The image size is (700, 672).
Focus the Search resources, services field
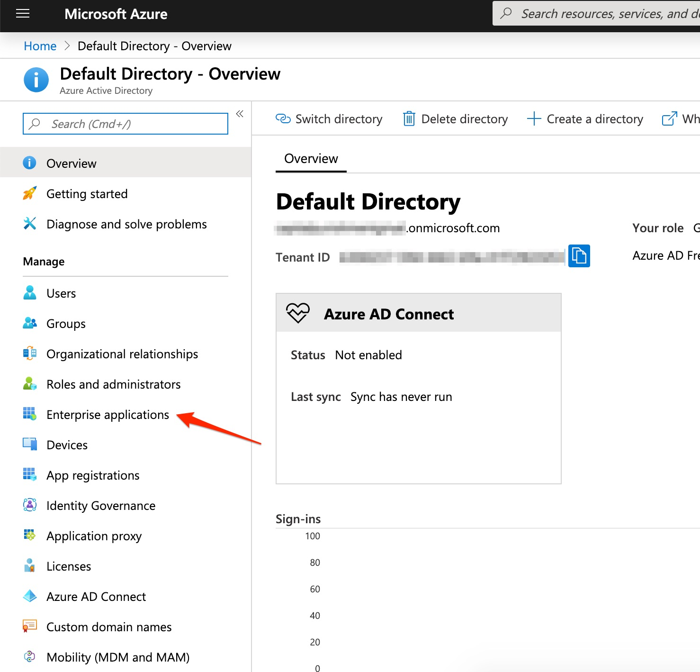pyautogui.click(x=596, y=13)
